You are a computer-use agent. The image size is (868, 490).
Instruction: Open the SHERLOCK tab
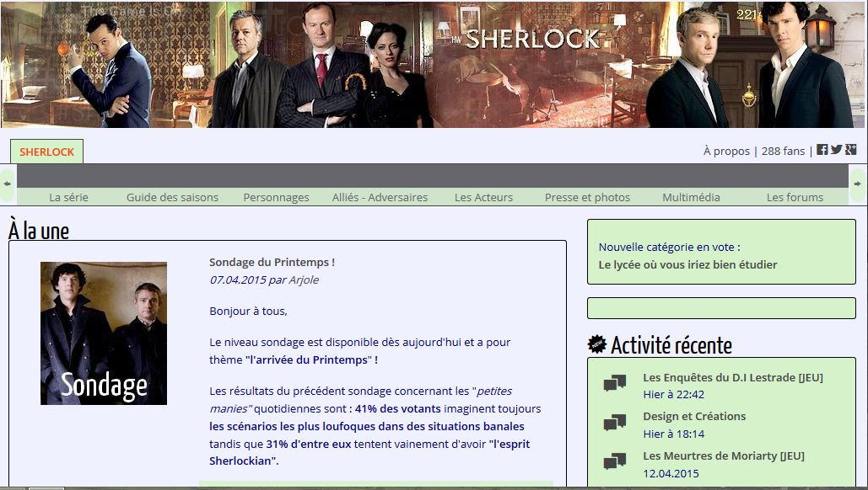(47, 152)
